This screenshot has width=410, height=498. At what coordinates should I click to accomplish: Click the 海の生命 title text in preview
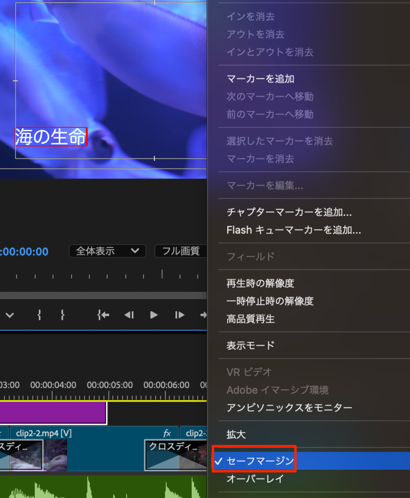point(51,137)
